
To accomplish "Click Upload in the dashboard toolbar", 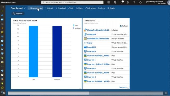I will (x=49, y=8).
